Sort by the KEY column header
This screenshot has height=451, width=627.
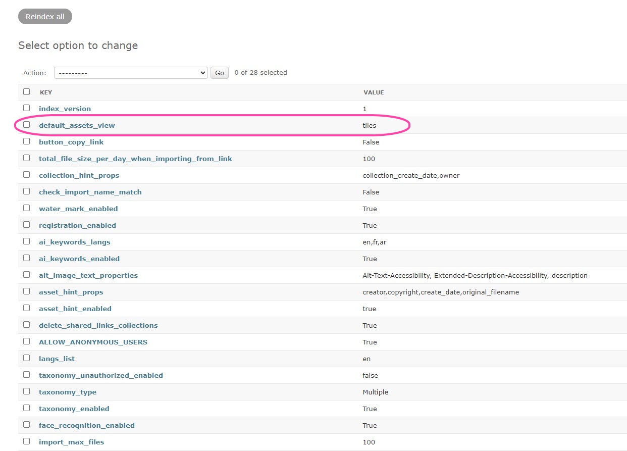click(x=46, y=92)
